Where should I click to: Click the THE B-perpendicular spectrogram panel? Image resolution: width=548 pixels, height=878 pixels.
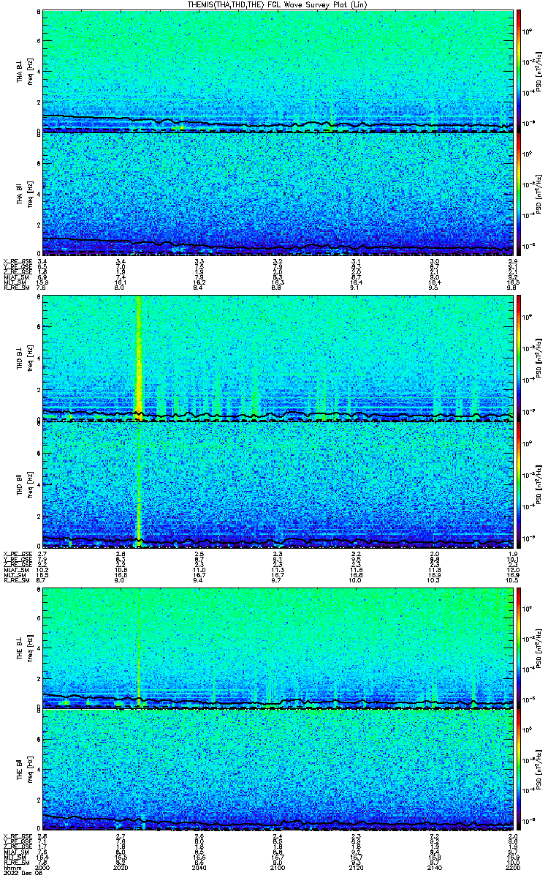[x=278, y=647]
